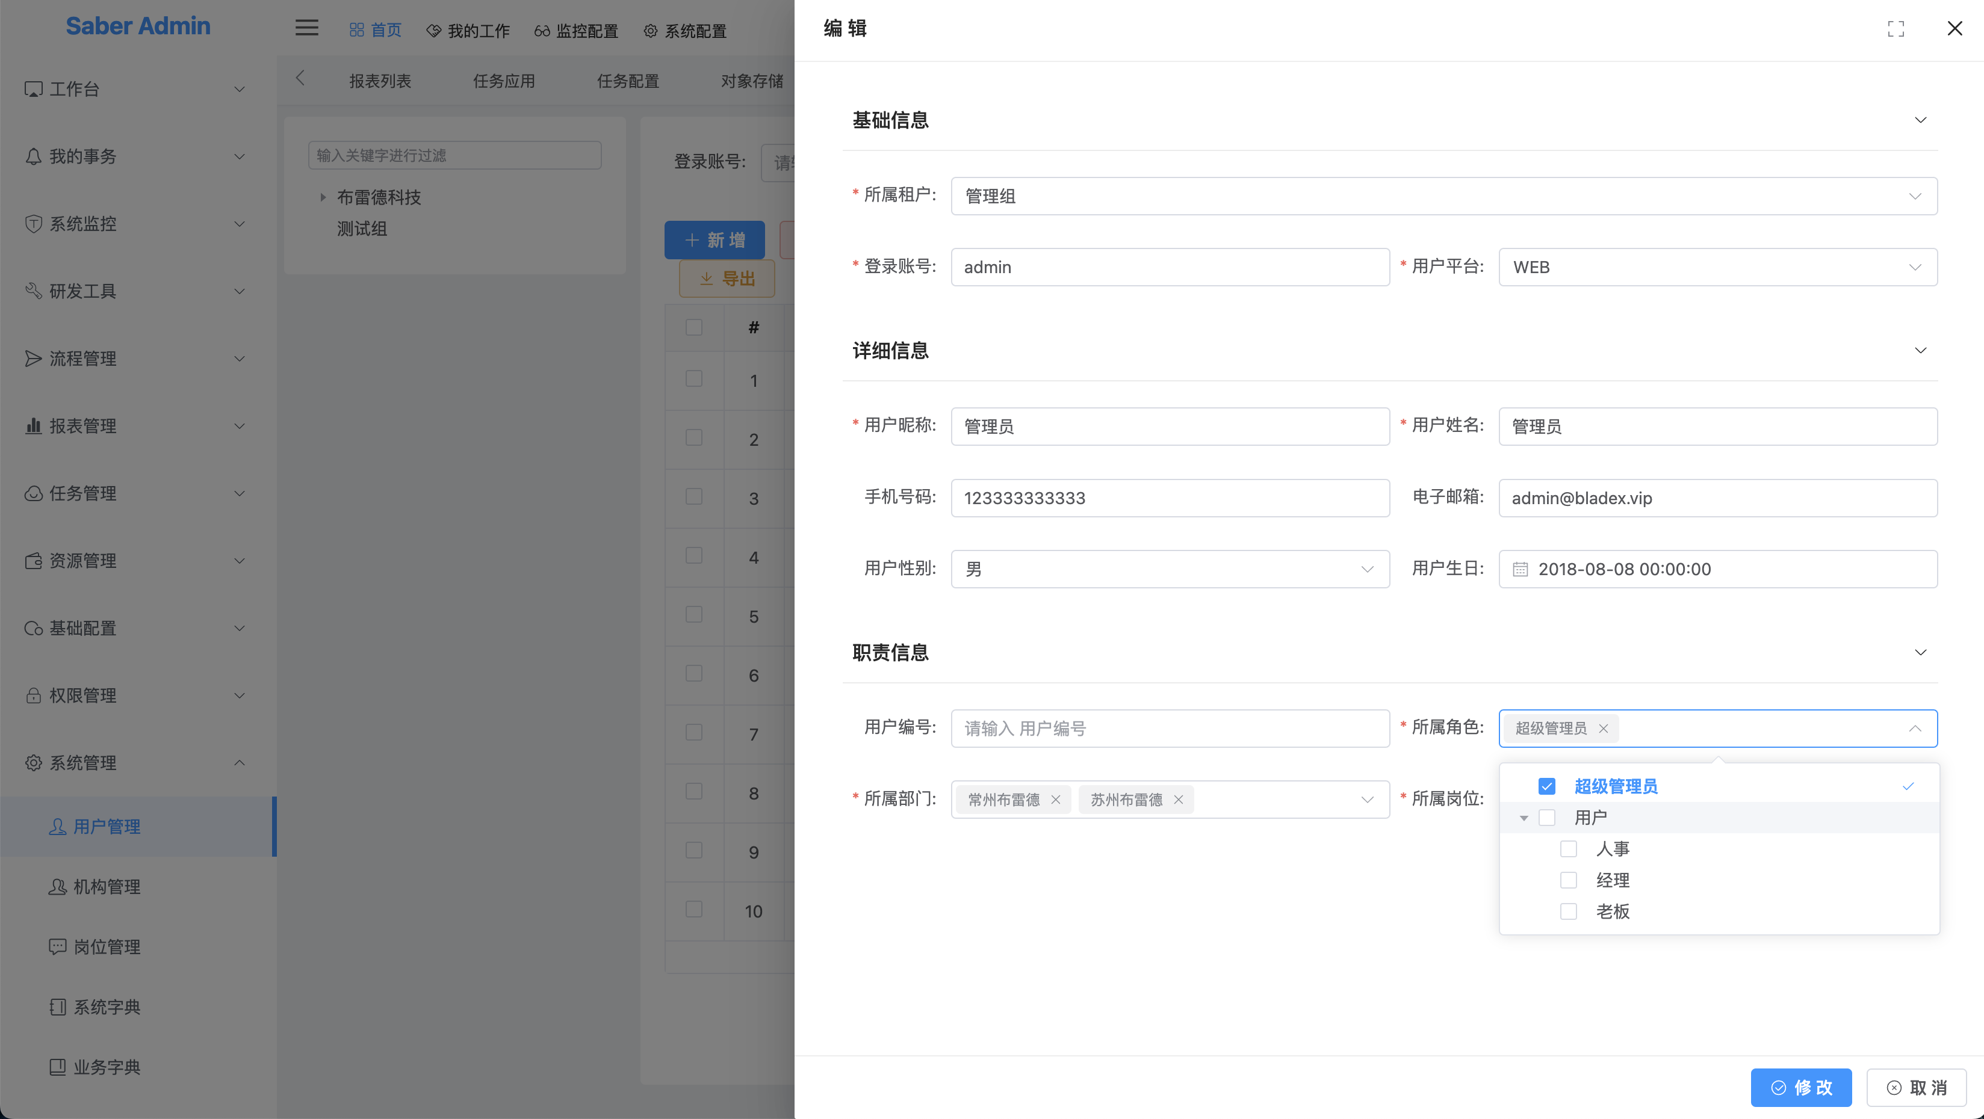
Task: Click the 机构管理 user icon
Action: [57, 887]
